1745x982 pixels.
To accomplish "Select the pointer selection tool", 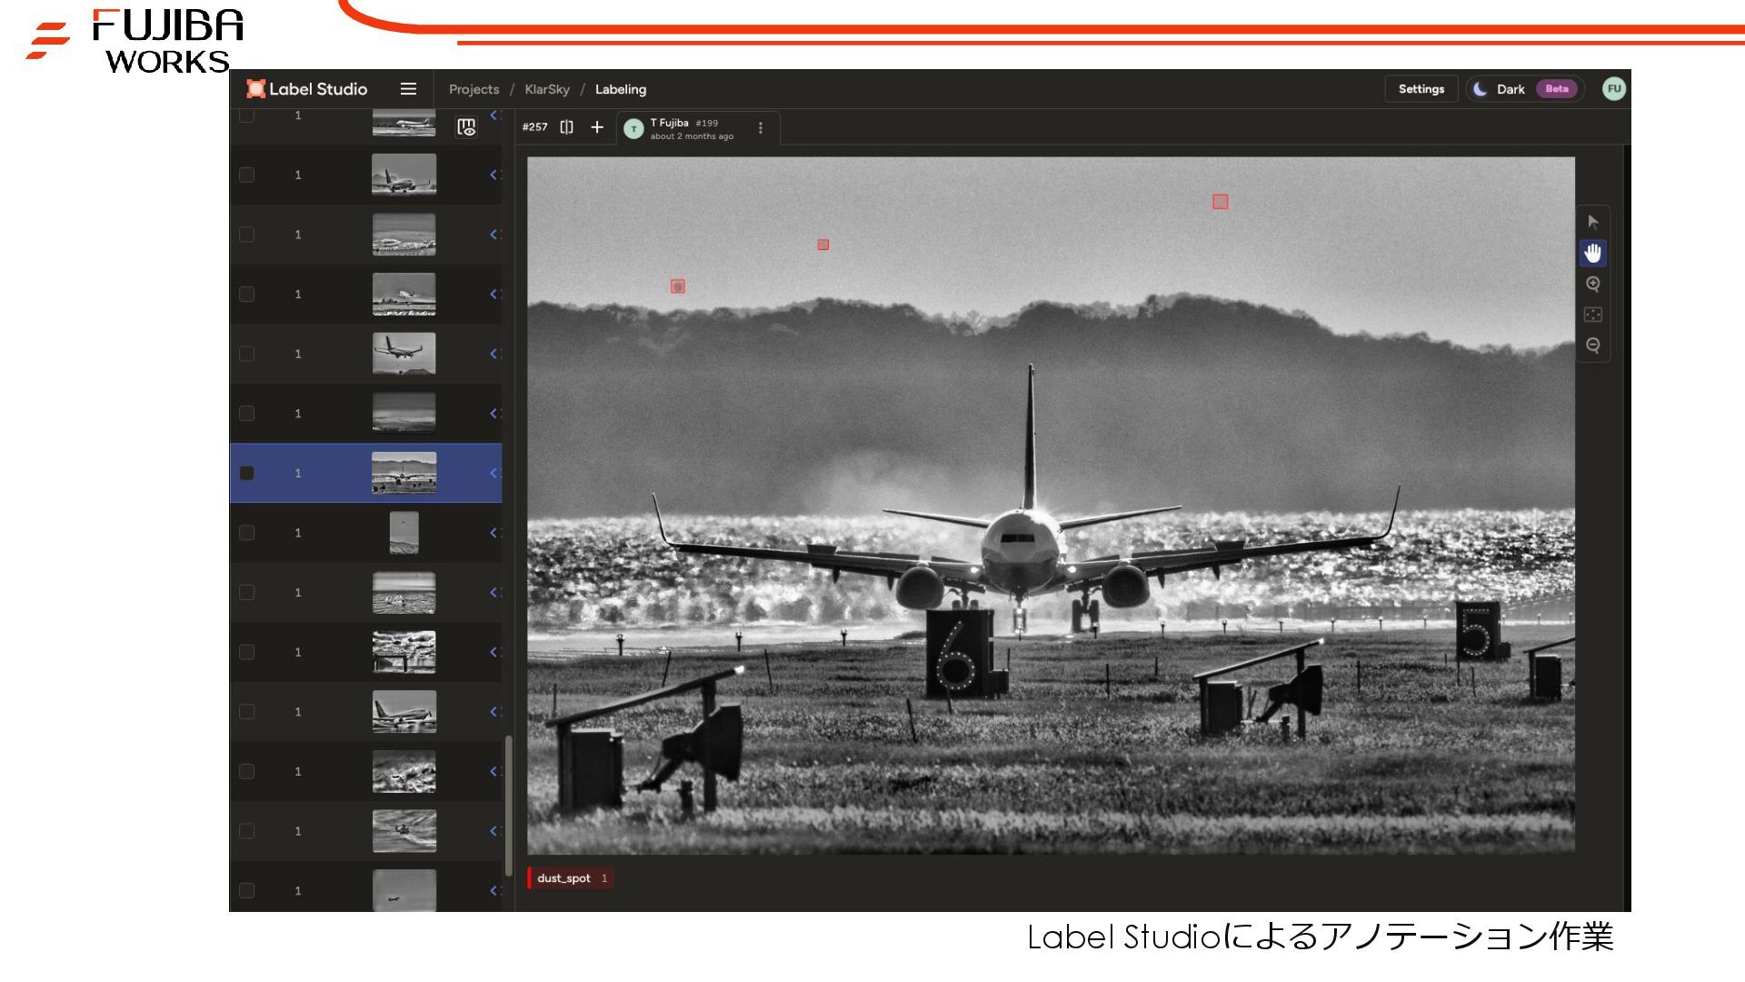I will tap(1592, 222).
